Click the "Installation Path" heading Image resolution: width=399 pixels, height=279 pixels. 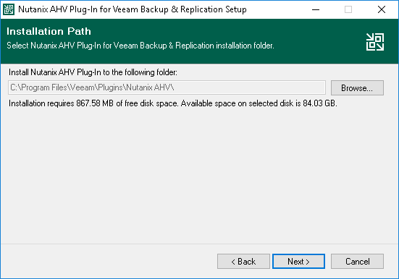tap(49, 31)
